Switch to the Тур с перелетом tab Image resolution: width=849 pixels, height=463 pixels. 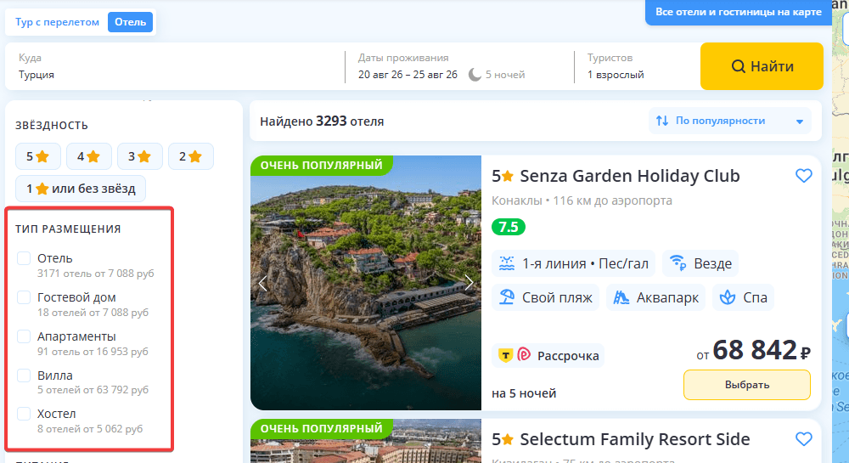[57, 22]
